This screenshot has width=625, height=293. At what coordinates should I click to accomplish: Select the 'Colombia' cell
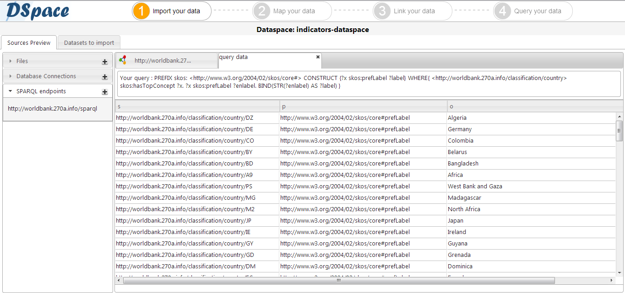(x=531, y=141)
